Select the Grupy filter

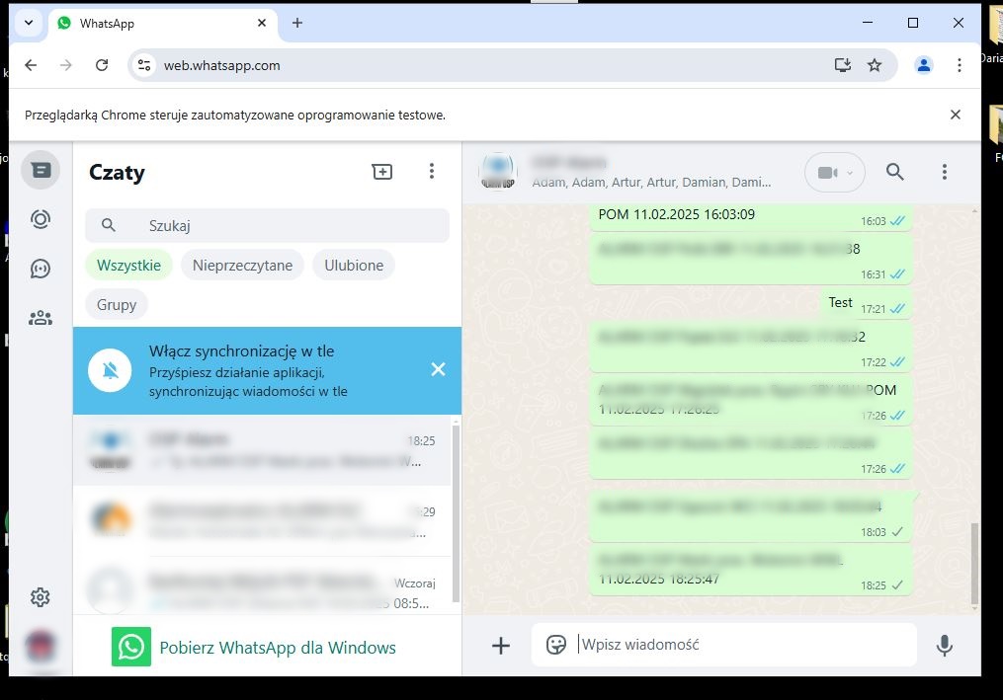point(117,305)
